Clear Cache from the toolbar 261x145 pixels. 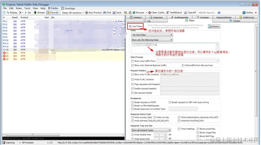pyautogui.click(x=156, y=13)
